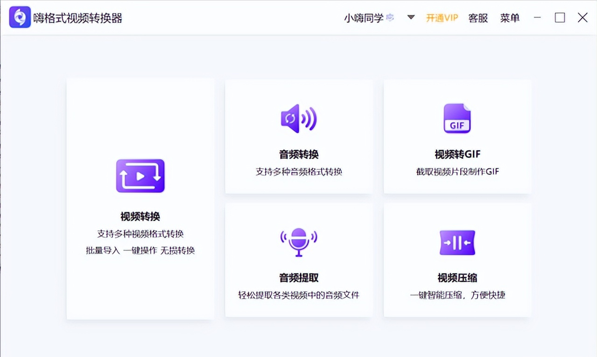Image resolution: width=597 pixels, height=357 pixels.
Task: Click the 音频转换 title
Action: [x=299, y=154]
